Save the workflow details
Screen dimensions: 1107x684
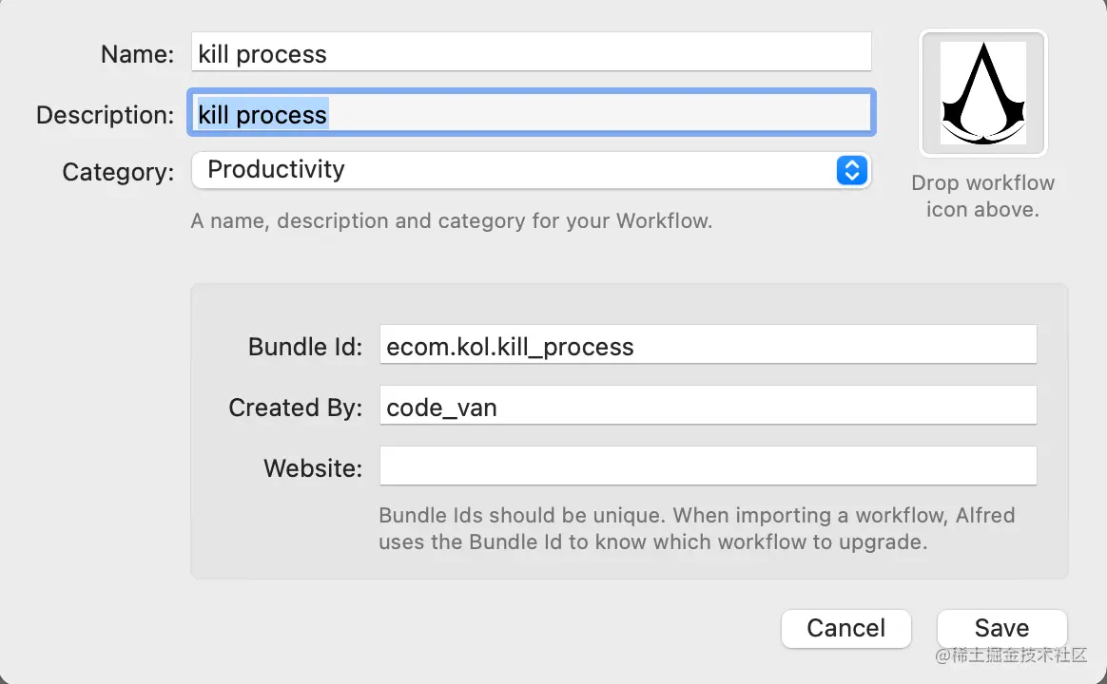pyautogui.click(x=1001, y=628)
